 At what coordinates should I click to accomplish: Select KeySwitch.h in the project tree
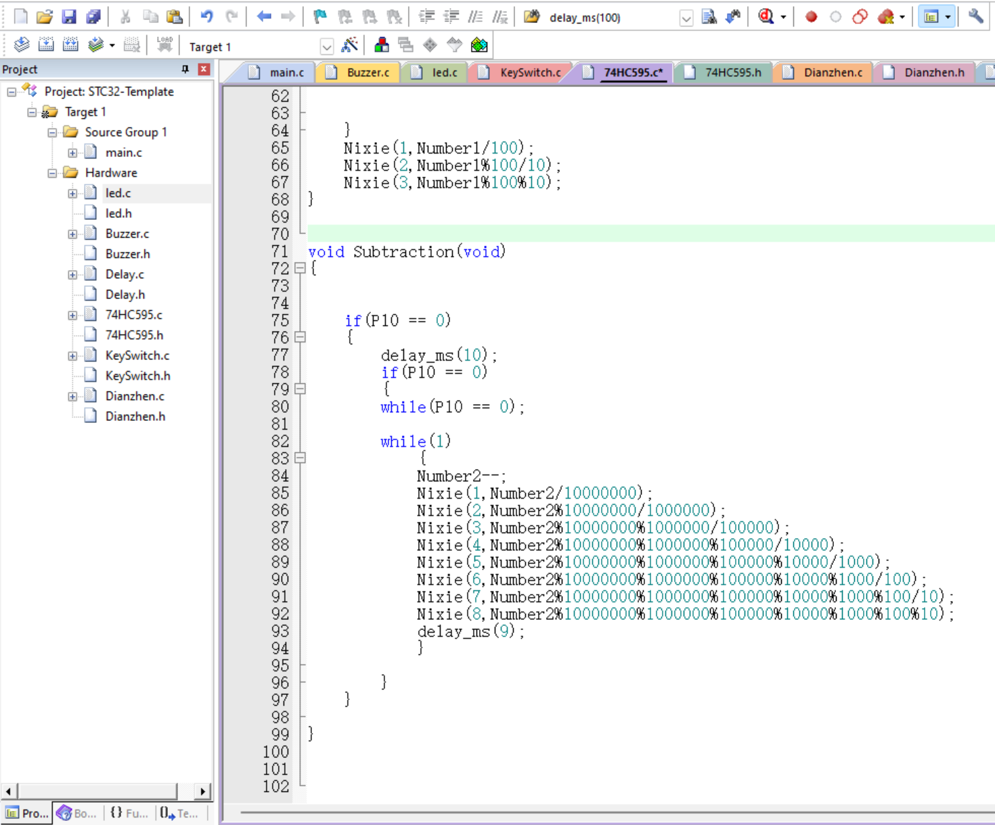[137, 376]
